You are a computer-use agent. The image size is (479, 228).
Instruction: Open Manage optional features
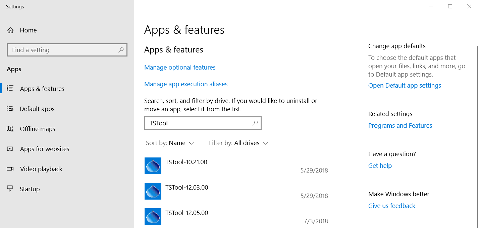180,67
